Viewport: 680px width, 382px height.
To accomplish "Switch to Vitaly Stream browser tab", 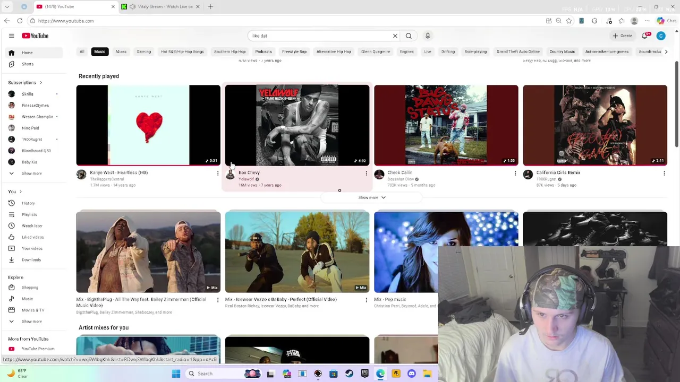I will (x=160, y=6).
